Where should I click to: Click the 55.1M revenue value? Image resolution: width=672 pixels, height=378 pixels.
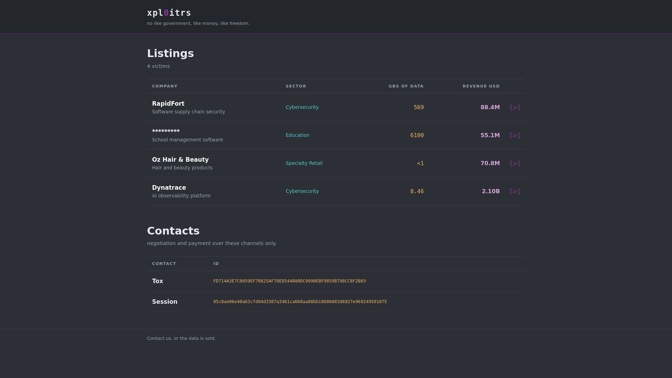tap(490, 135)
